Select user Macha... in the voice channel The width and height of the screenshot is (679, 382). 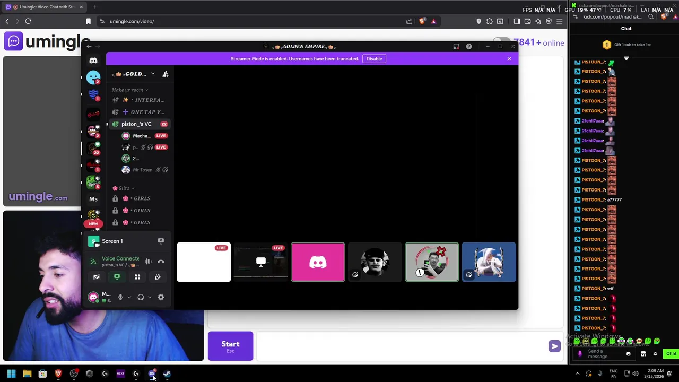[x=142, y=136]
